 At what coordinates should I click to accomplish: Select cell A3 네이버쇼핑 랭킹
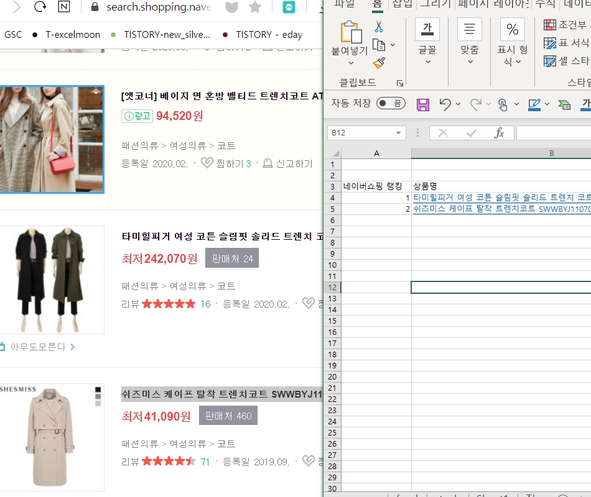tap(376, 186)
